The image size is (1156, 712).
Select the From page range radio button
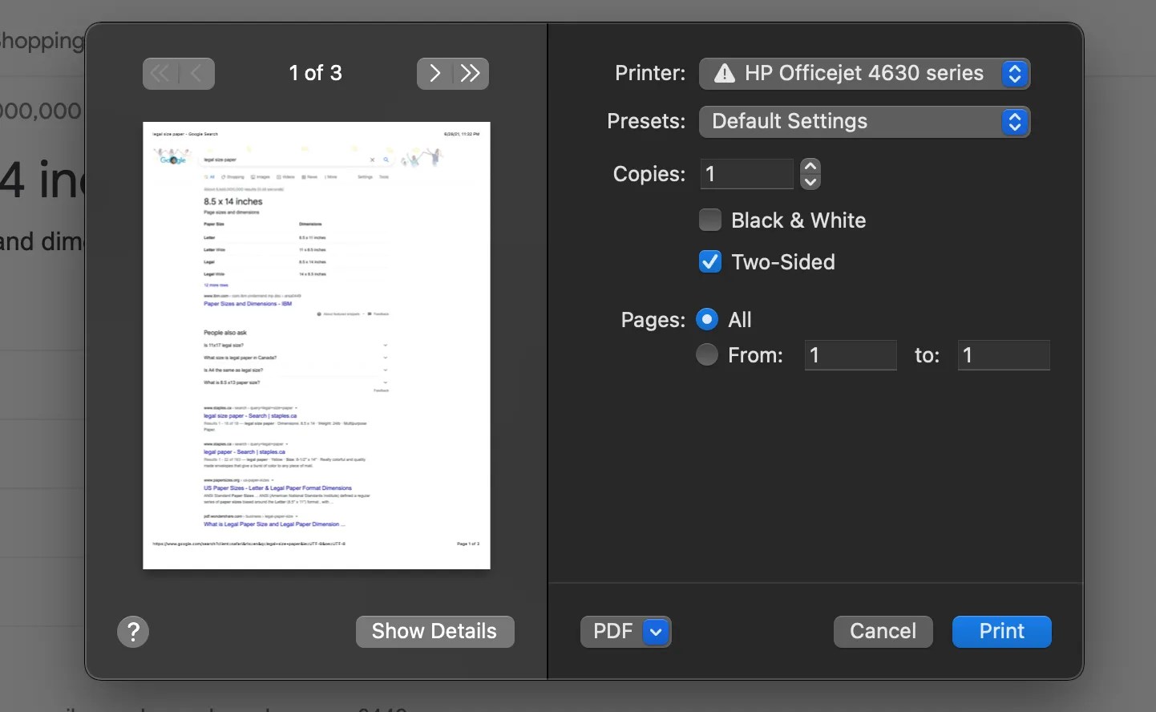click(x=706, y=354)
